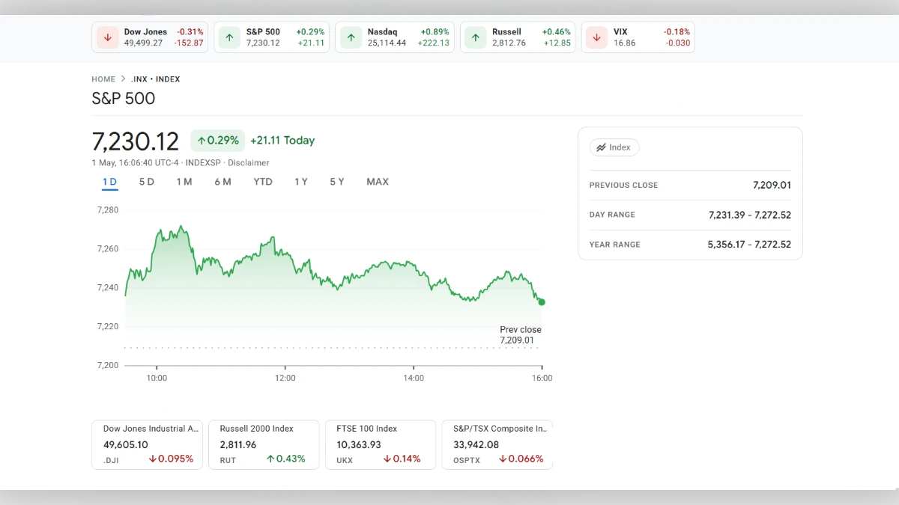Open Russell 2000 Index card
Screen dimensions: 899x505
tap(264, 444)
